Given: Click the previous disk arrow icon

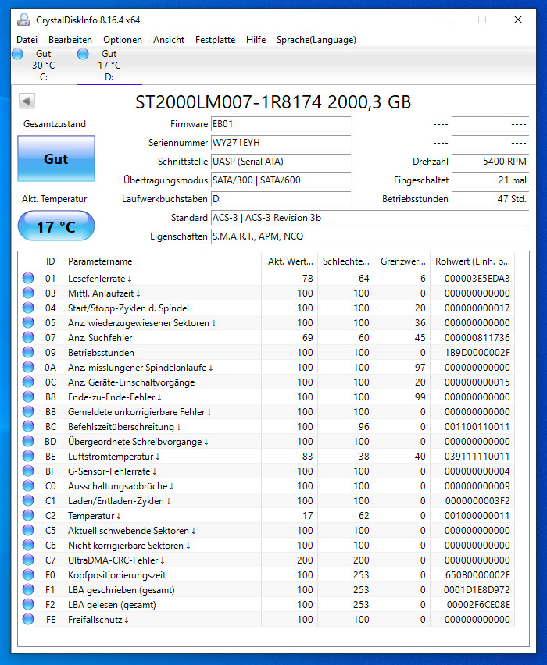Looking at the screenshot, I should click(x=27, y=101).
